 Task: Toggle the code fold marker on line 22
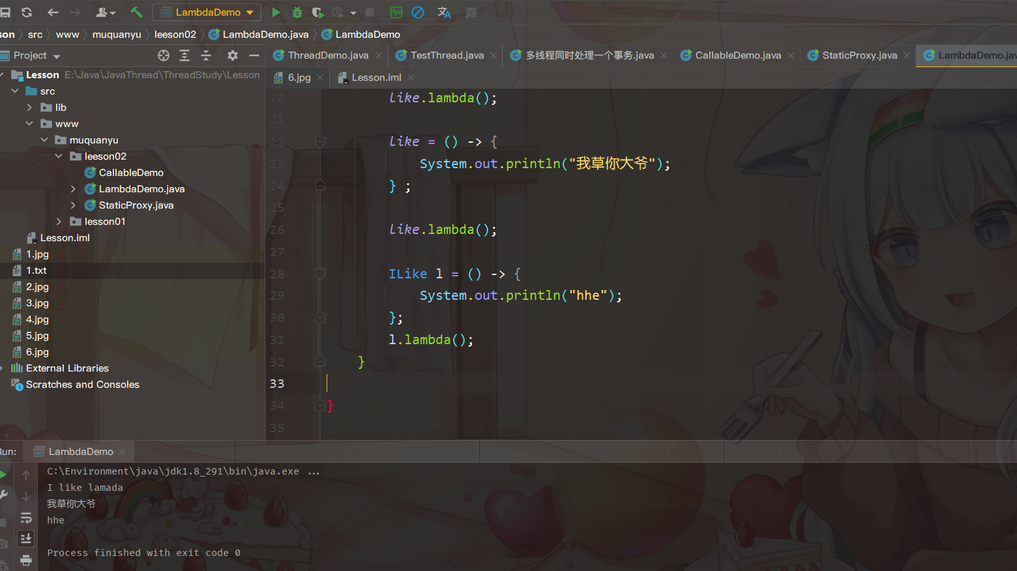[x=320, y=141]
